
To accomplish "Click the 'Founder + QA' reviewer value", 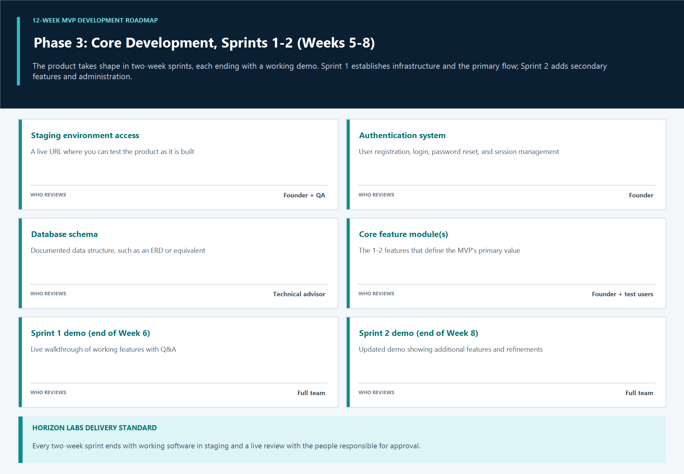I will 304,195.
